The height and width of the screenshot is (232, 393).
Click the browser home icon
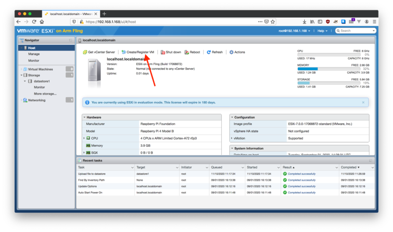42,22
